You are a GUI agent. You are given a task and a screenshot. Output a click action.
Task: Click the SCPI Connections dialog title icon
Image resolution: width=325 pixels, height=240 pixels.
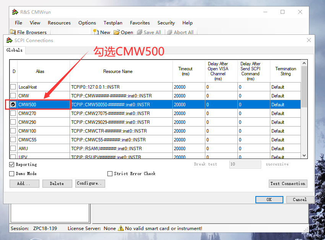(x=9, y=40)
